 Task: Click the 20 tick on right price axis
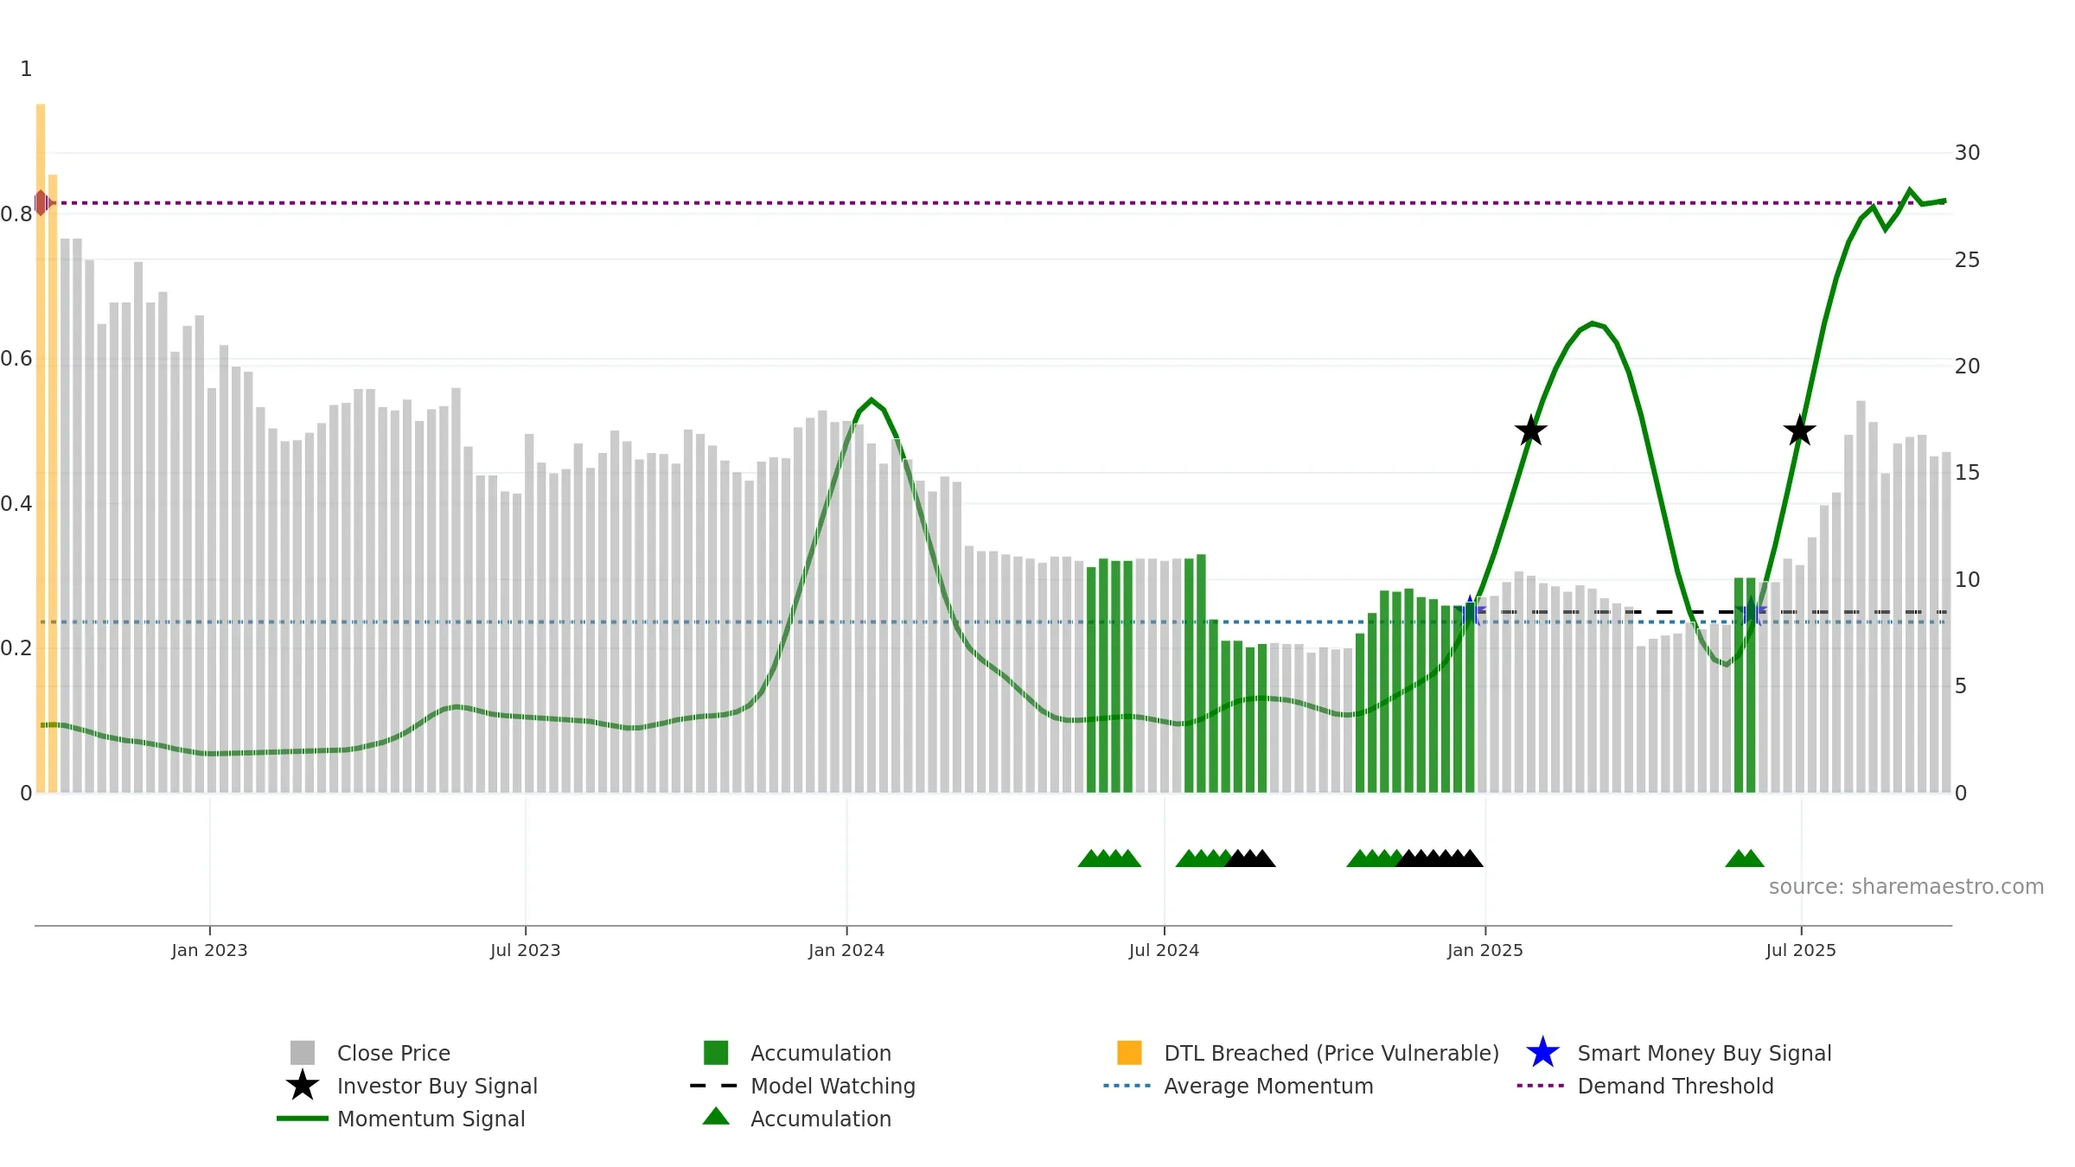coord(1967,367)
